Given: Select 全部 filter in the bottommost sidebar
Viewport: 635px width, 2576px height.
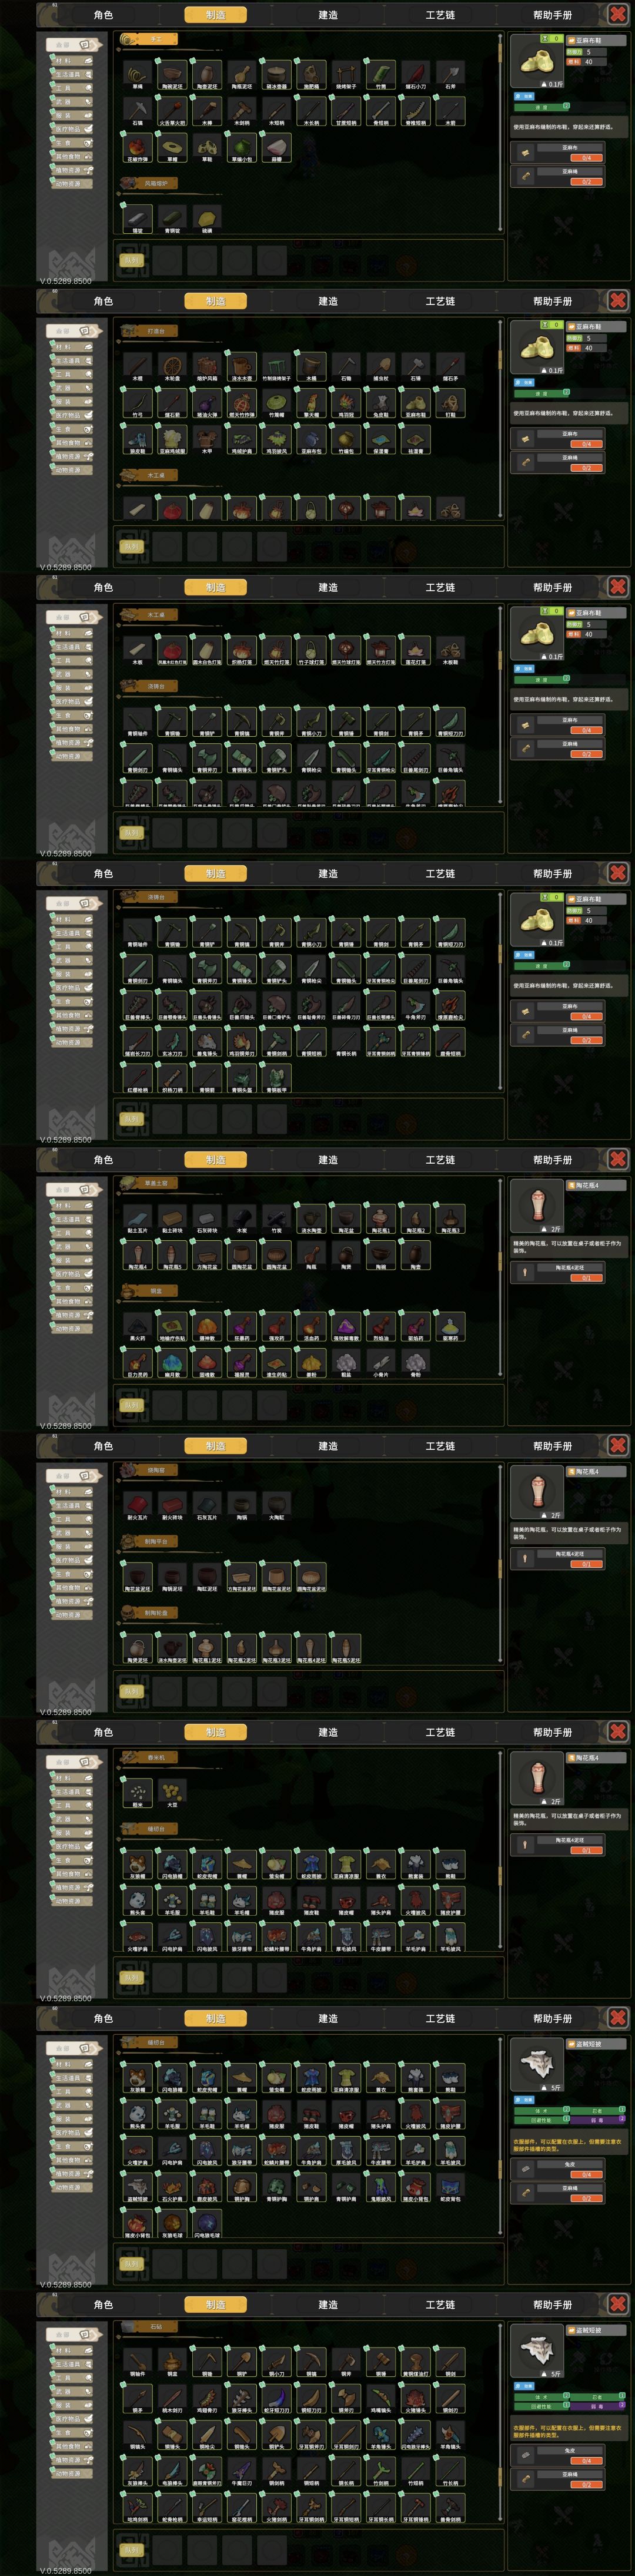Looking at the screenshot, I should pyautogui.click(x=75, y=2335).
